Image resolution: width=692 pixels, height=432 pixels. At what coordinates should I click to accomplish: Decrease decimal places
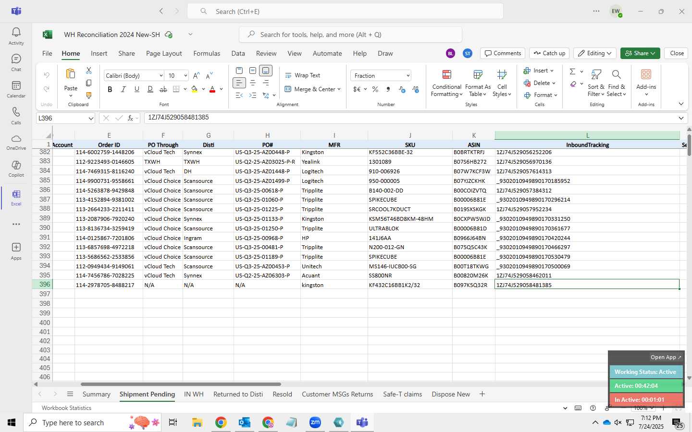tap(416, 89)
